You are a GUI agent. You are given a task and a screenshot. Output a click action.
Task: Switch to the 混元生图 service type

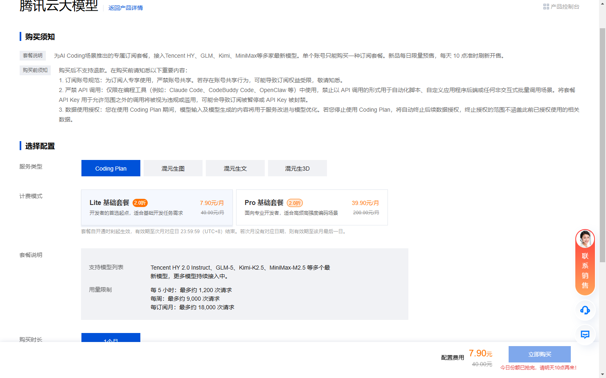pos(173,169)
